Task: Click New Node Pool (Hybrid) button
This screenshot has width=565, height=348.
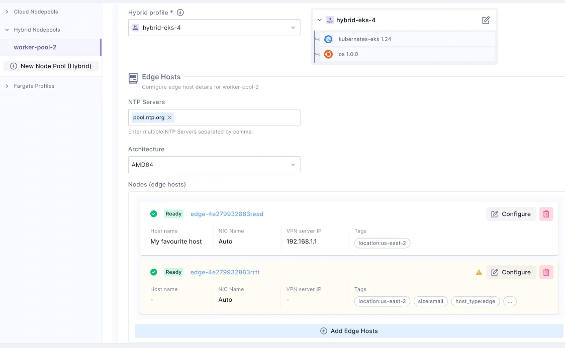Action: click(51, 66)
